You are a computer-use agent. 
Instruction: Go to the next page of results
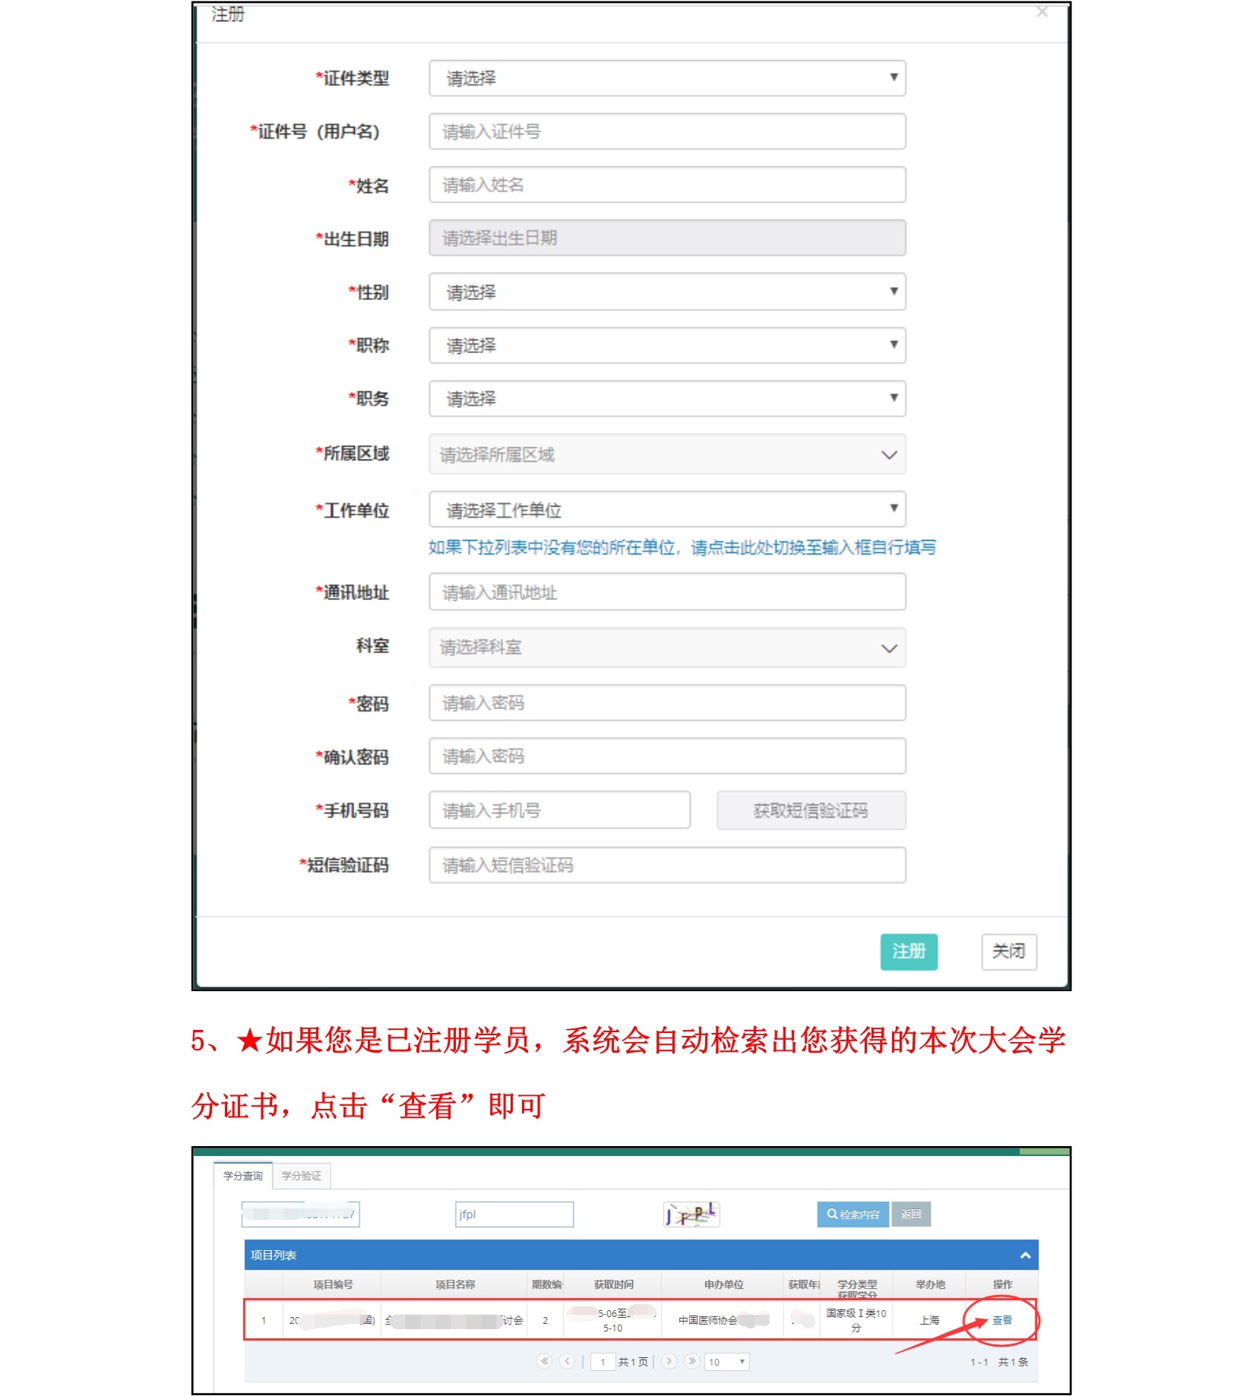click(x=669, y=1361)
